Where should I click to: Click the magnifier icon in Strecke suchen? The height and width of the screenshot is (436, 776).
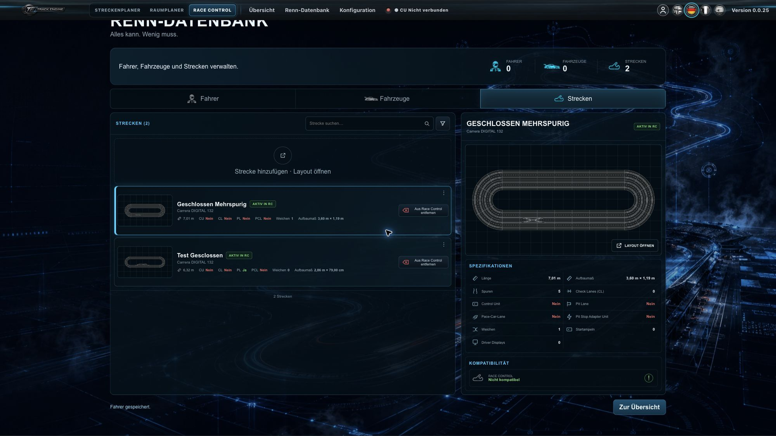427,124
